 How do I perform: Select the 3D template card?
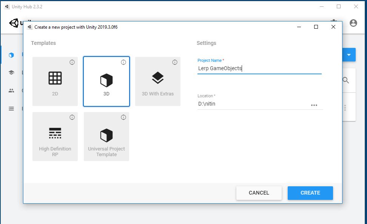coord(106,81)
